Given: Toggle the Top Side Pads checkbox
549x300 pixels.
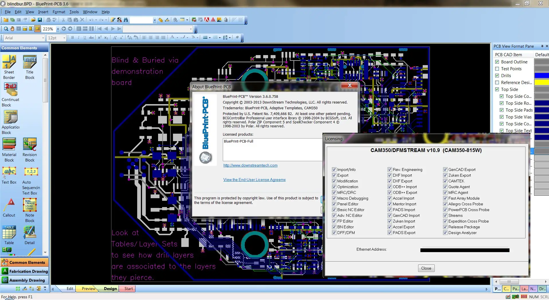Looking at the screenshot, I should coord(501,110).
